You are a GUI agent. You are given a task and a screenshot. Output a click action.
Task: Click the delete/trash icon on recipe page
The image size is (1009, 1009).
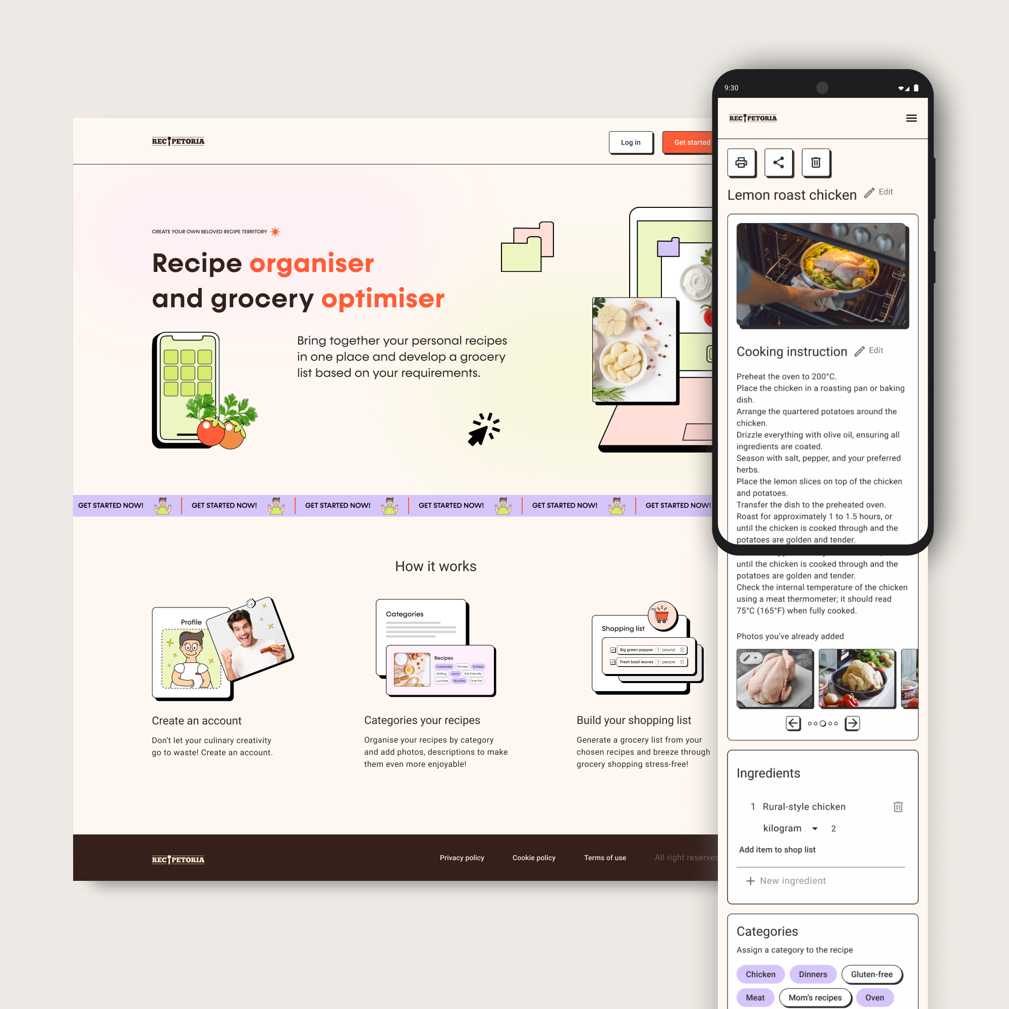tap(815, 162)
